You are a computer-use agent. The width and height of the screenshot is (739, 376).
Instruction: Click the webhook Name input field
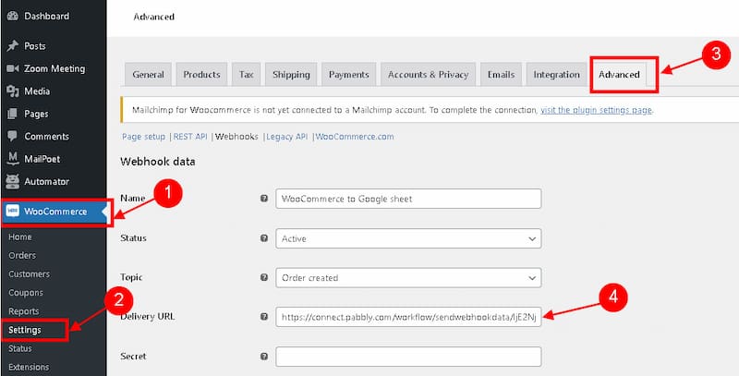pos(408,199)
